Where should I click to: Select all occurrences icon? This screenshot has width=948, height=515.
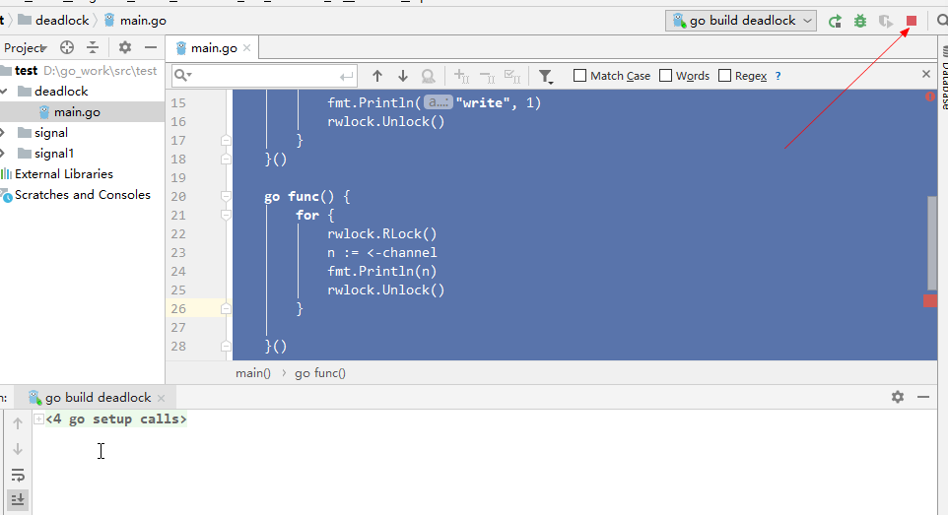click(x=512, y=76)
